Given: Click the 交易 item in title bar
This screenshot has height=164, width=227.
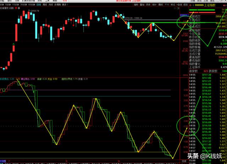Looking at the screenshot, I should (x=206, y=1).
